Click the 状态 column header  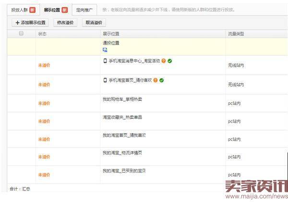pyautogui.click(x=42, y=34)
